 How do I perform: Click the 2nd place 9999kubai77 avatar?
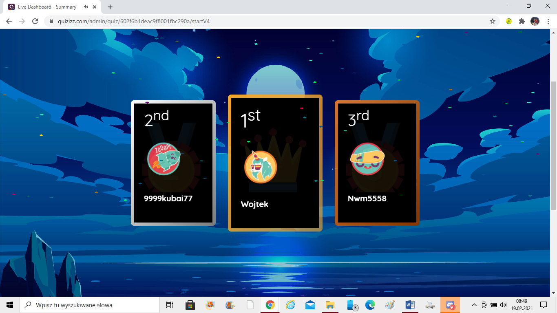164,159
